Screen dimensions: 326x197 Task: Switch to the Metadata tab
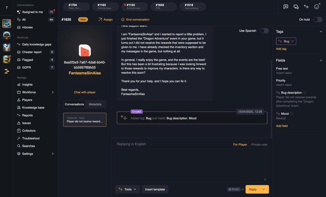(95, 104)
